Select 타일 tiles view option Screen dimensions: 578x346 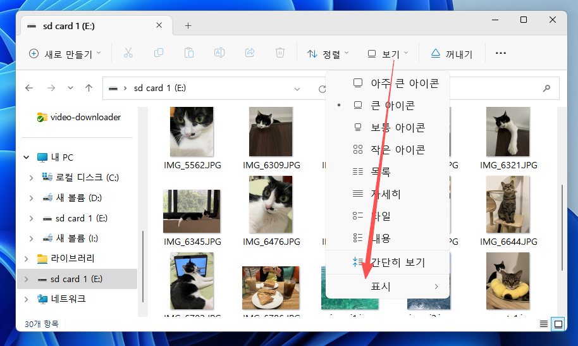point(388,216)
